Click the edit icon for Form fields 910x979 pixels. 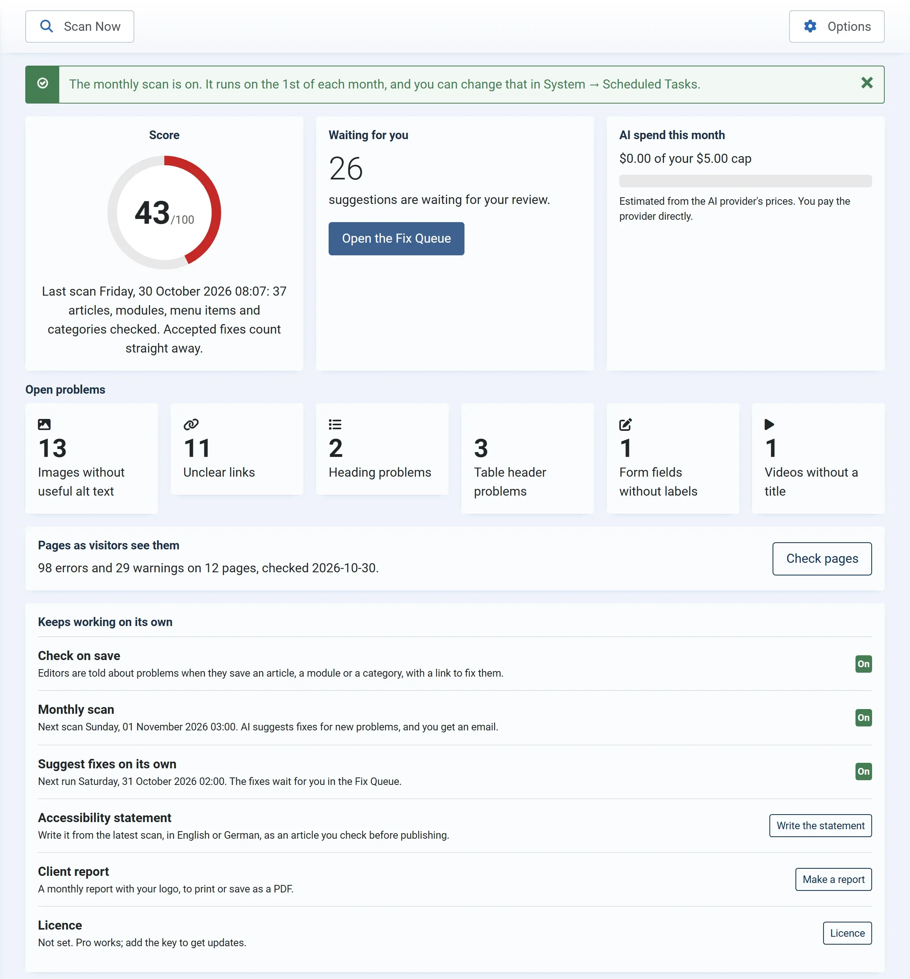[x=626, y=424]
